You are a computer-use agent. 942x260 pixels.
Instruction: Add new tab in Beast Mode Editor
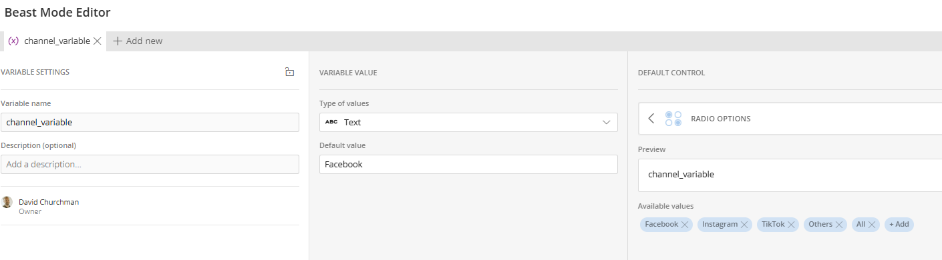[x=138, y=41]
